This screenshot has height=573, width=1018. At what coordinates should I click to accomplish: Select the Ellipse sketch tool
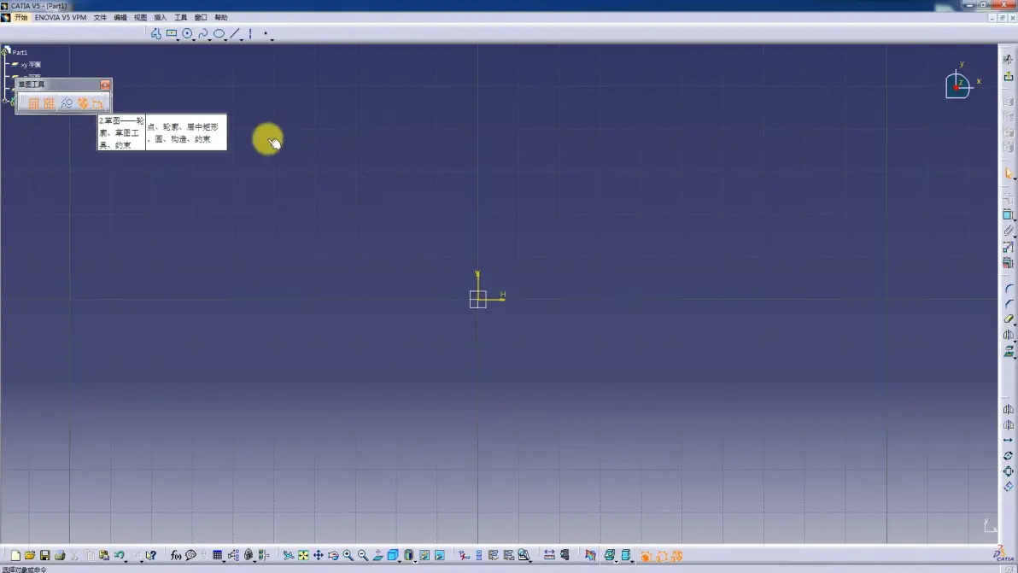[219, 33]
